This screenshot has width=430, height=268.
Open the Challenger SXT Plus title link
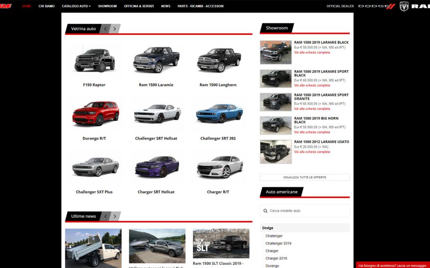tap(94, 192)
